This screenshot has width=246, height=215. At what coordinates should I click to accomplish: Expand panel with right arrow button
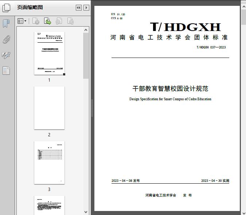click(86, 8)
